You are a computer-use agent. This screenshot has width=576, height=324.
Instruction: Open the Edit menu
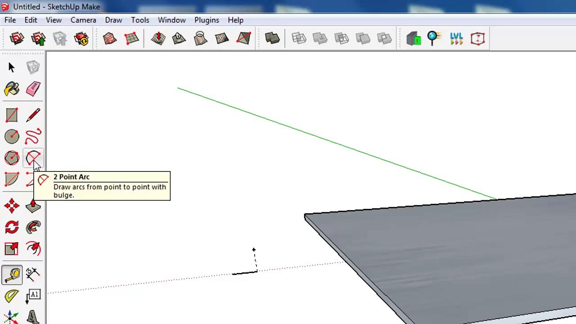(31, 20)
